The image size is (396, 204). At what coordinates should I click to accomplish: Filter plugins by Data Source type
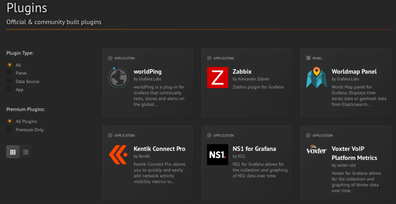pos(10,81)
